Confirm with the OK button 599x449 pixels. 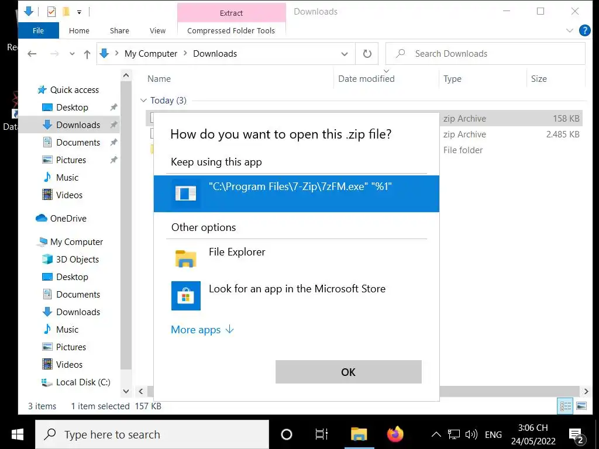click(349, 372)
